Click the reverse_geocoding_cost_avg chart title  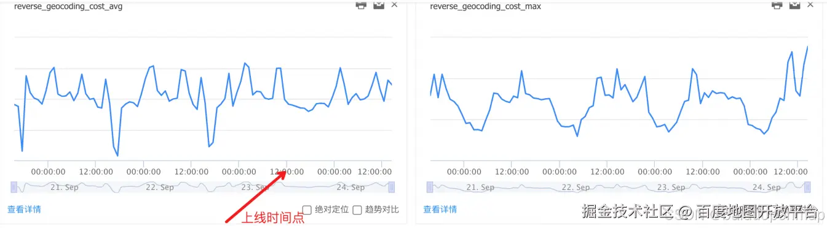68,6
